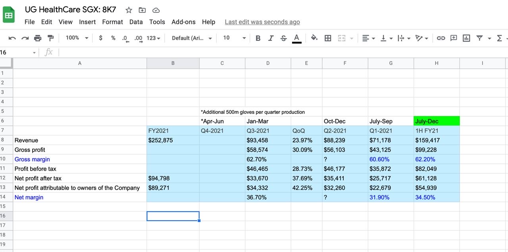Click the insert link icon
This screenshot has width=508, height=252.
click(x=441, y=38)
